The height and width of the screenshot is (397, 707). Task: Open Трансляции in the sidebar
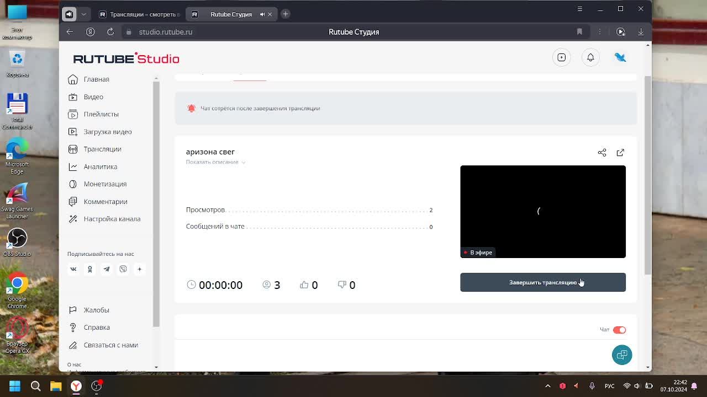[102, 149]
